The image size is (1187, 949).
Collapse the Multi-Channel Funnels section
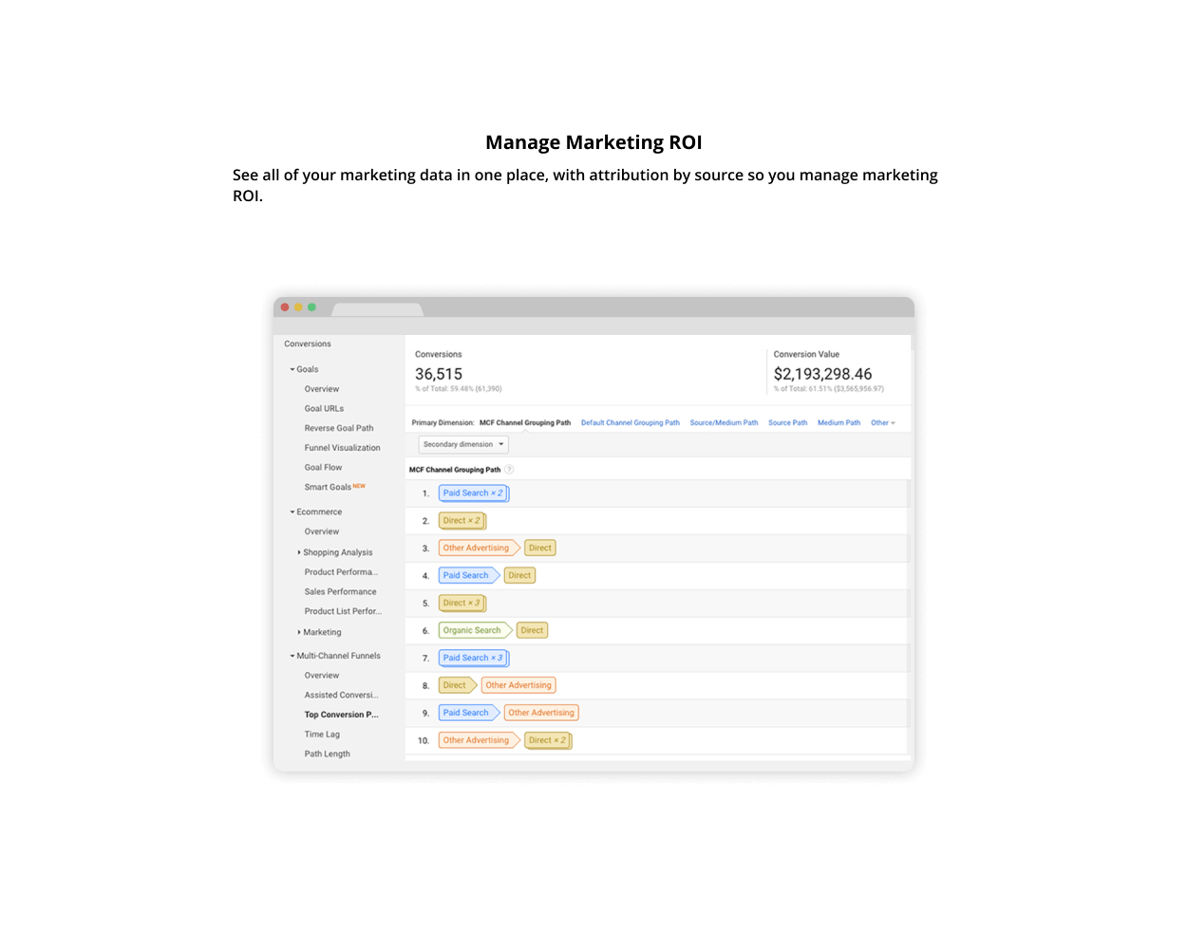click(x=292, y=656)
